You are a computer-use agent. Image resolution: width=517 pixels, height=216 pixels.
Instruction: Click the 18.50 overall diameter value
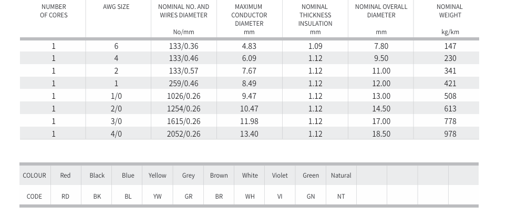click(381, 134)
